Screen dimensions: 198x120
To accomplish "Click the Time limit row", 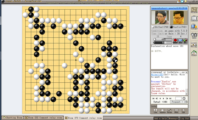I will 169,34.
